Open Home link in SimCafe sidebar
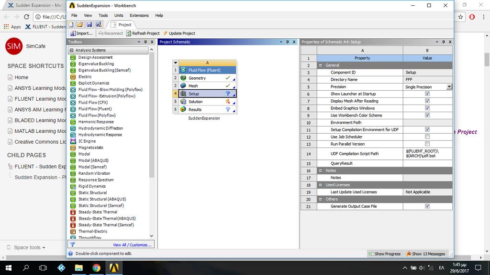490x275 pixels. [x=21, y=77]
